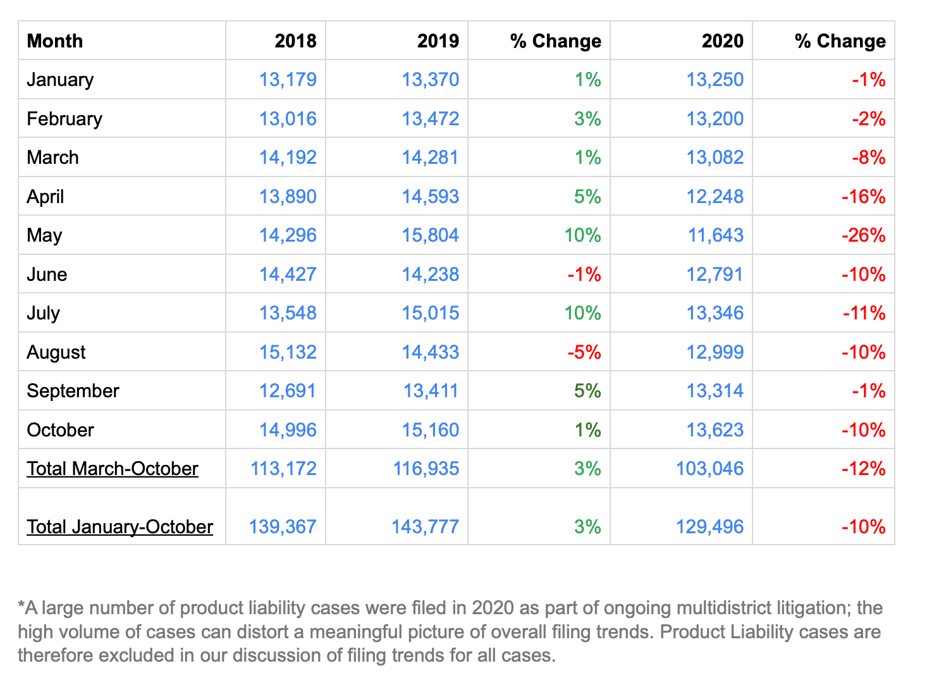Screen dimensions: 927x692
Task: Select the May 2019 value 15,804
Action: coord(430,235)
